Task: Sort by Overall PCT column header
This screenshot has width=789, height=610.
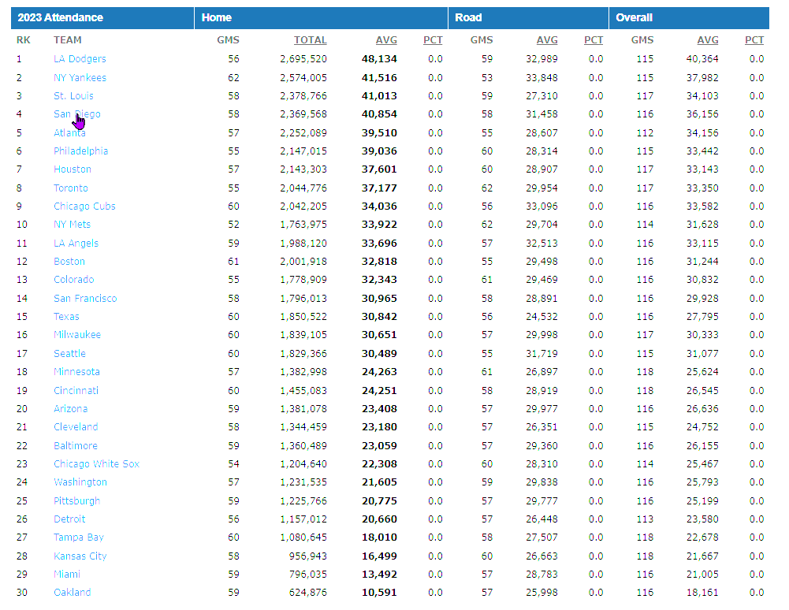Action: pyautogui.click(x=754, y=40)
